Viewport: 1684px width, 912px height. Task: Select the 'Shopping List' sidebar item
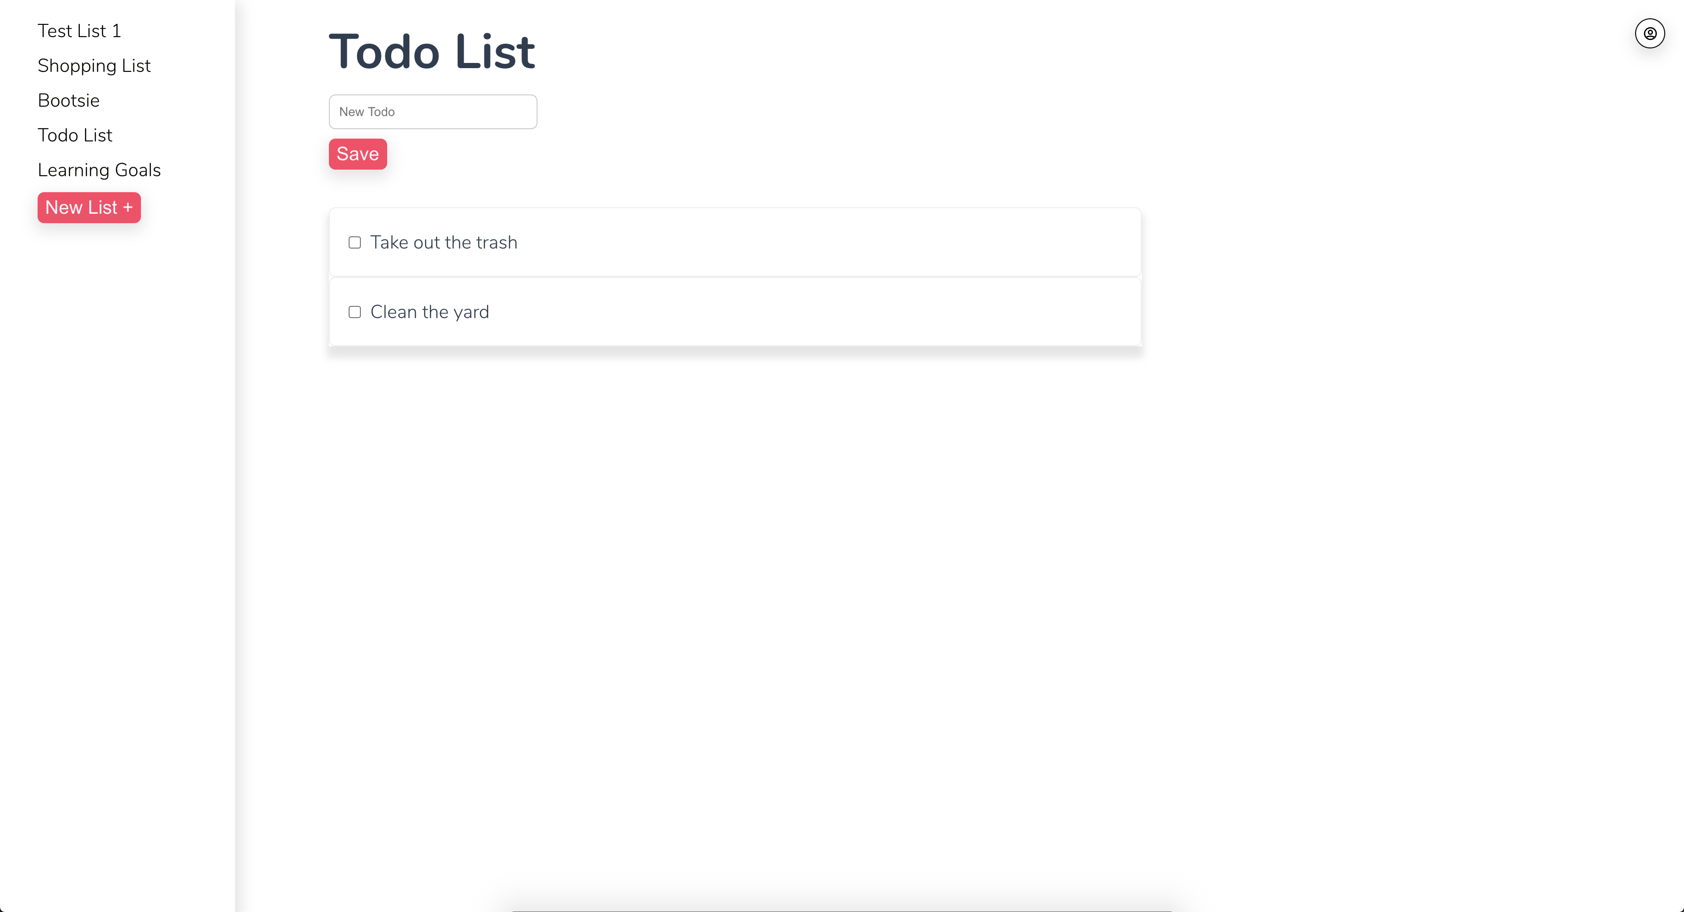click(94, 65)
